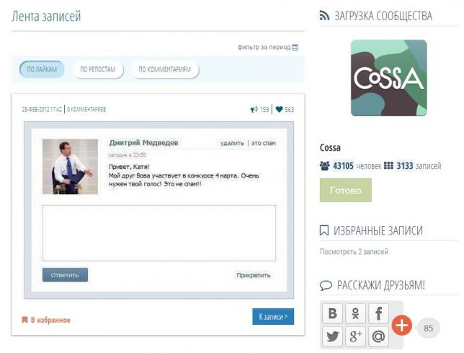Click Прикрепить attach link
Image resolution: width=464 pixels, height=353 pixels.
click(254, 275)
